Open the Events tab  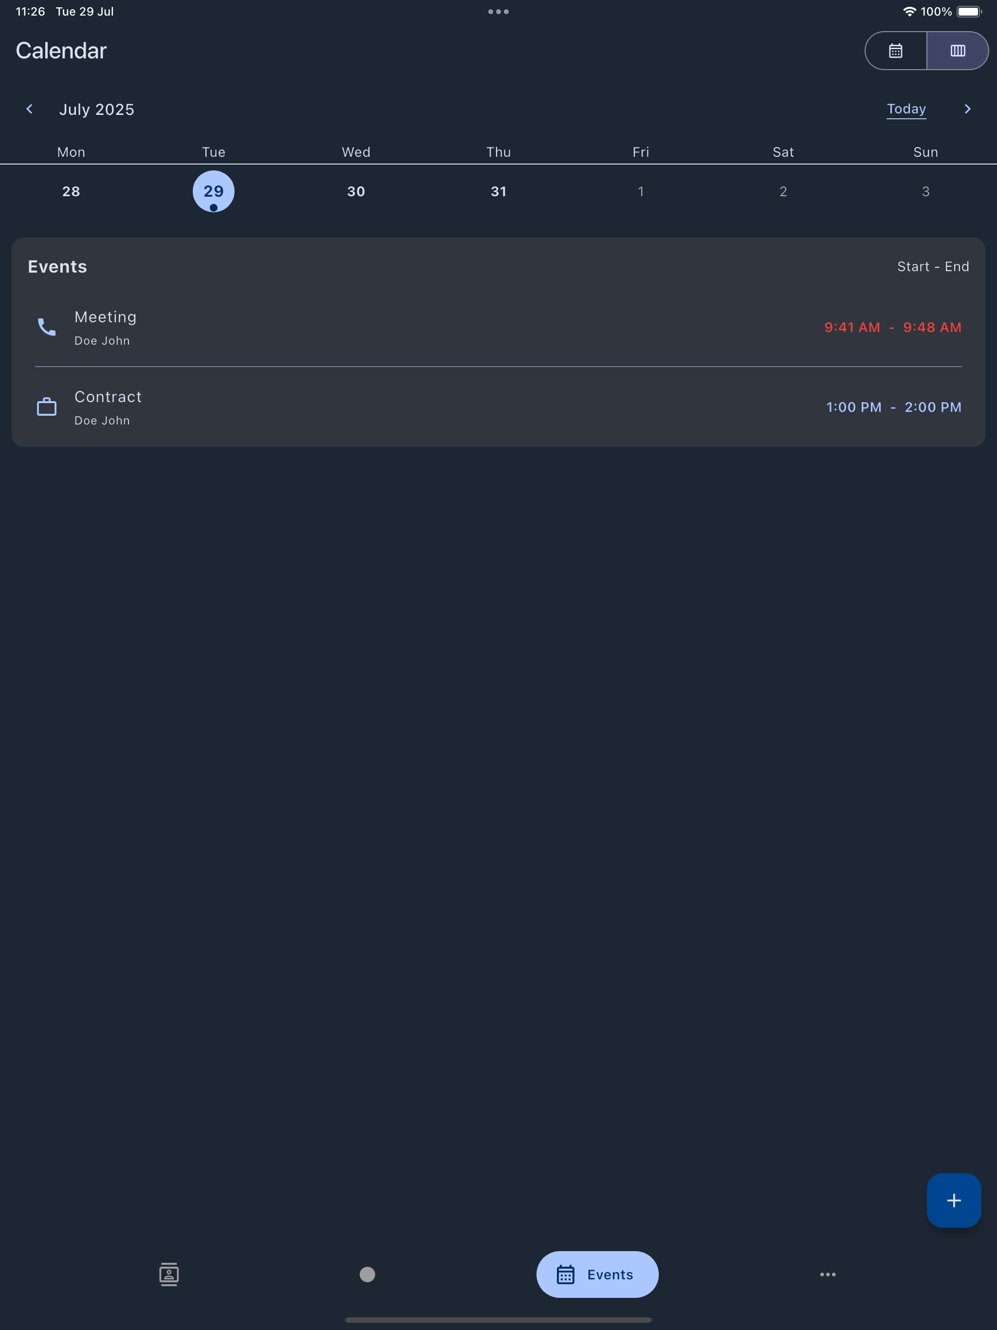[597, 1274]
